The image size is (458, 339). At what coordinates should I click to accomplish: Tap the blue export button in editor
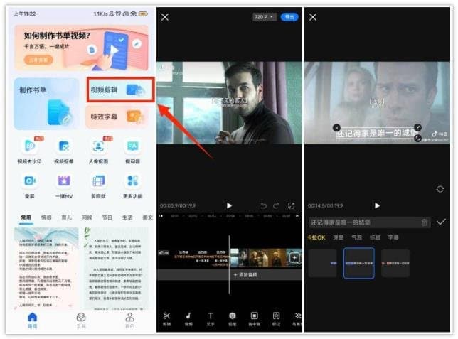pos(289,17)
